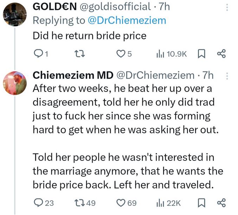
Task: Open more options for Chiemeziem MD's tweet
Action: (227, 75)
